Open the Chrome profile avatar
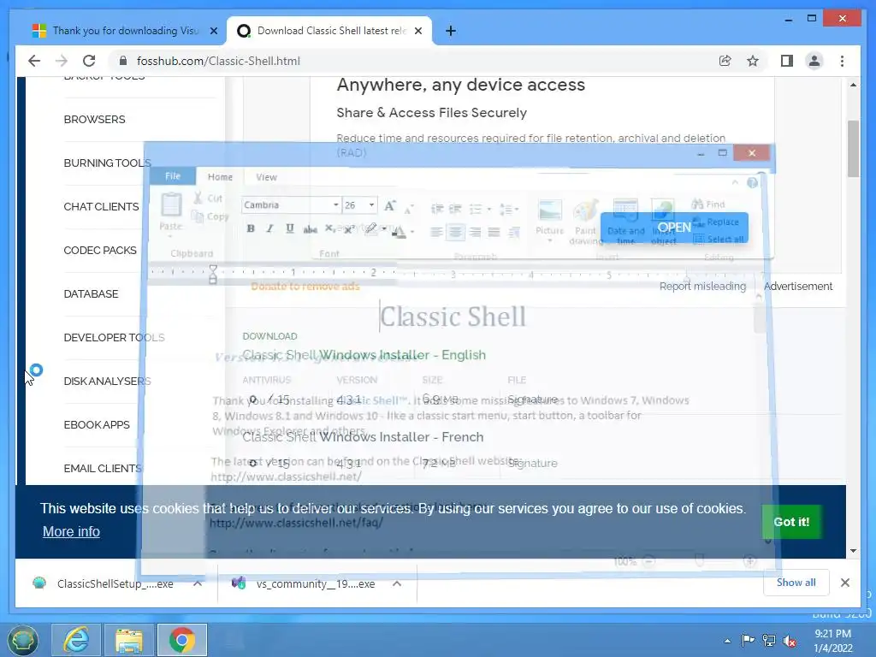The width and height of the screenshot is (876, 657). tap(814, 61)
